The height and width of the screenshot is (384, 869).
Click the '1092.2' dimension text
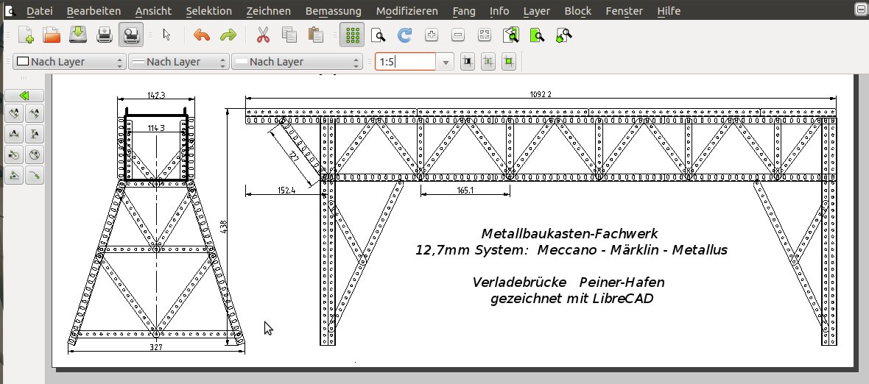(541, 94)
